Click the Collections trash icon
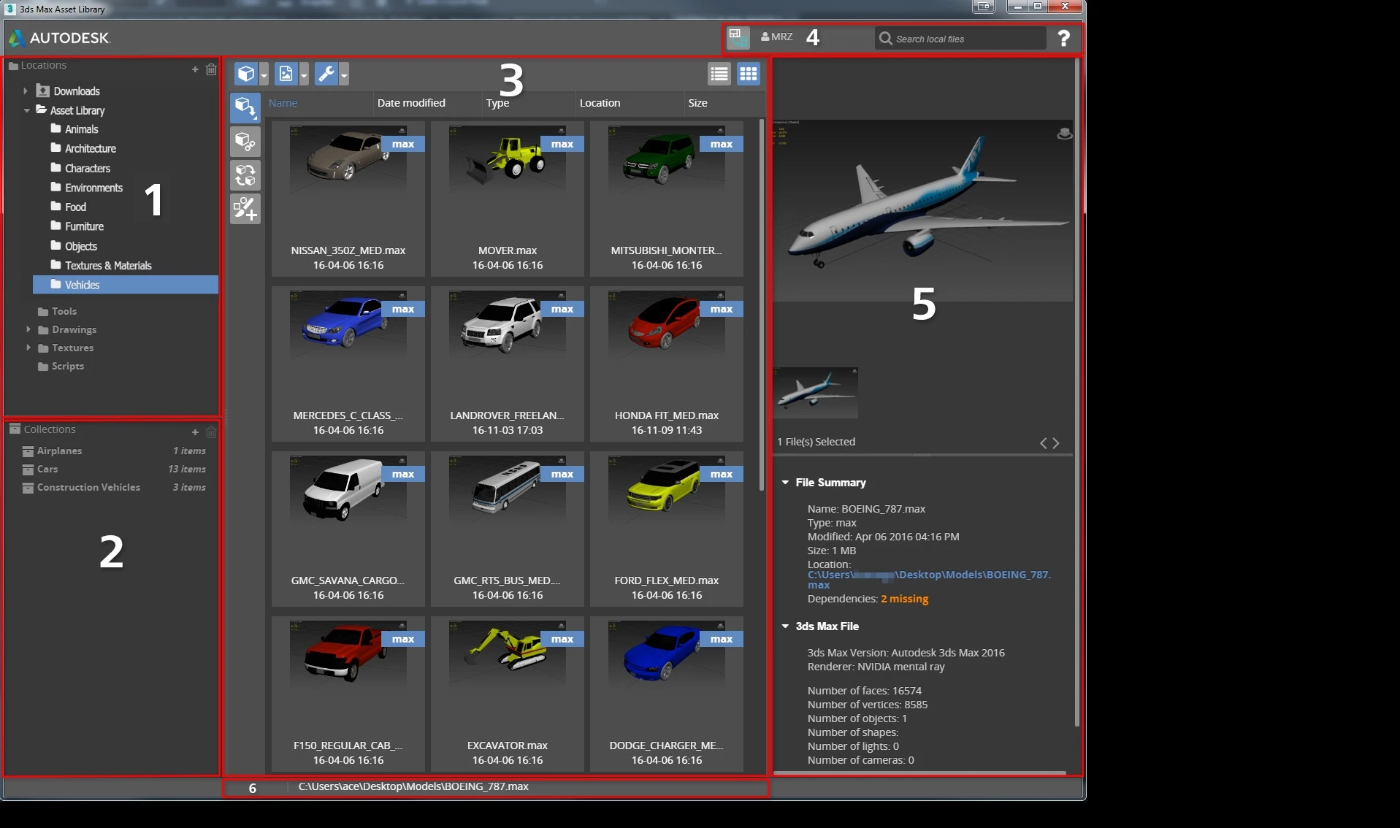Image resolution: width=1400 pixels, height=828 pixels. click(211, 432)
